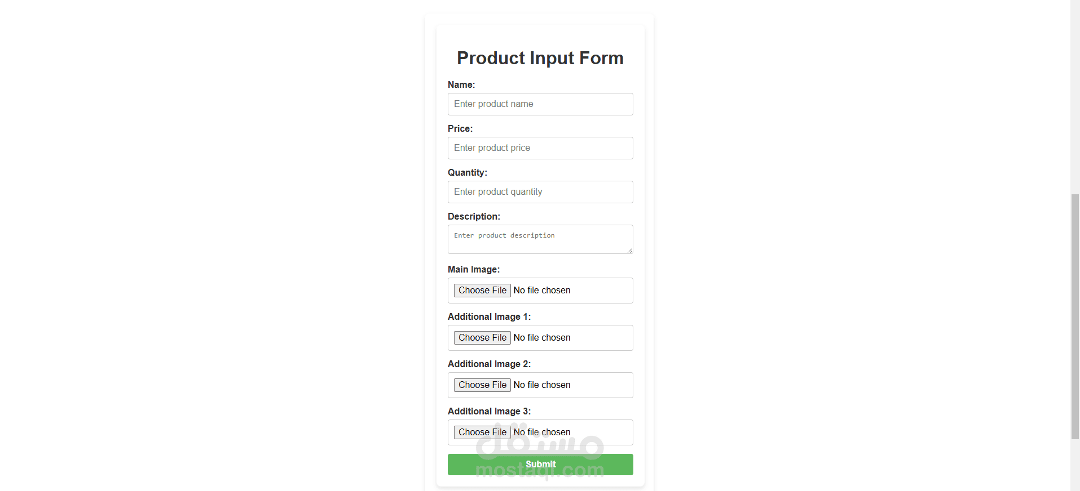
Task: Click the "Main Image:" label
Action: coord(474,270)
